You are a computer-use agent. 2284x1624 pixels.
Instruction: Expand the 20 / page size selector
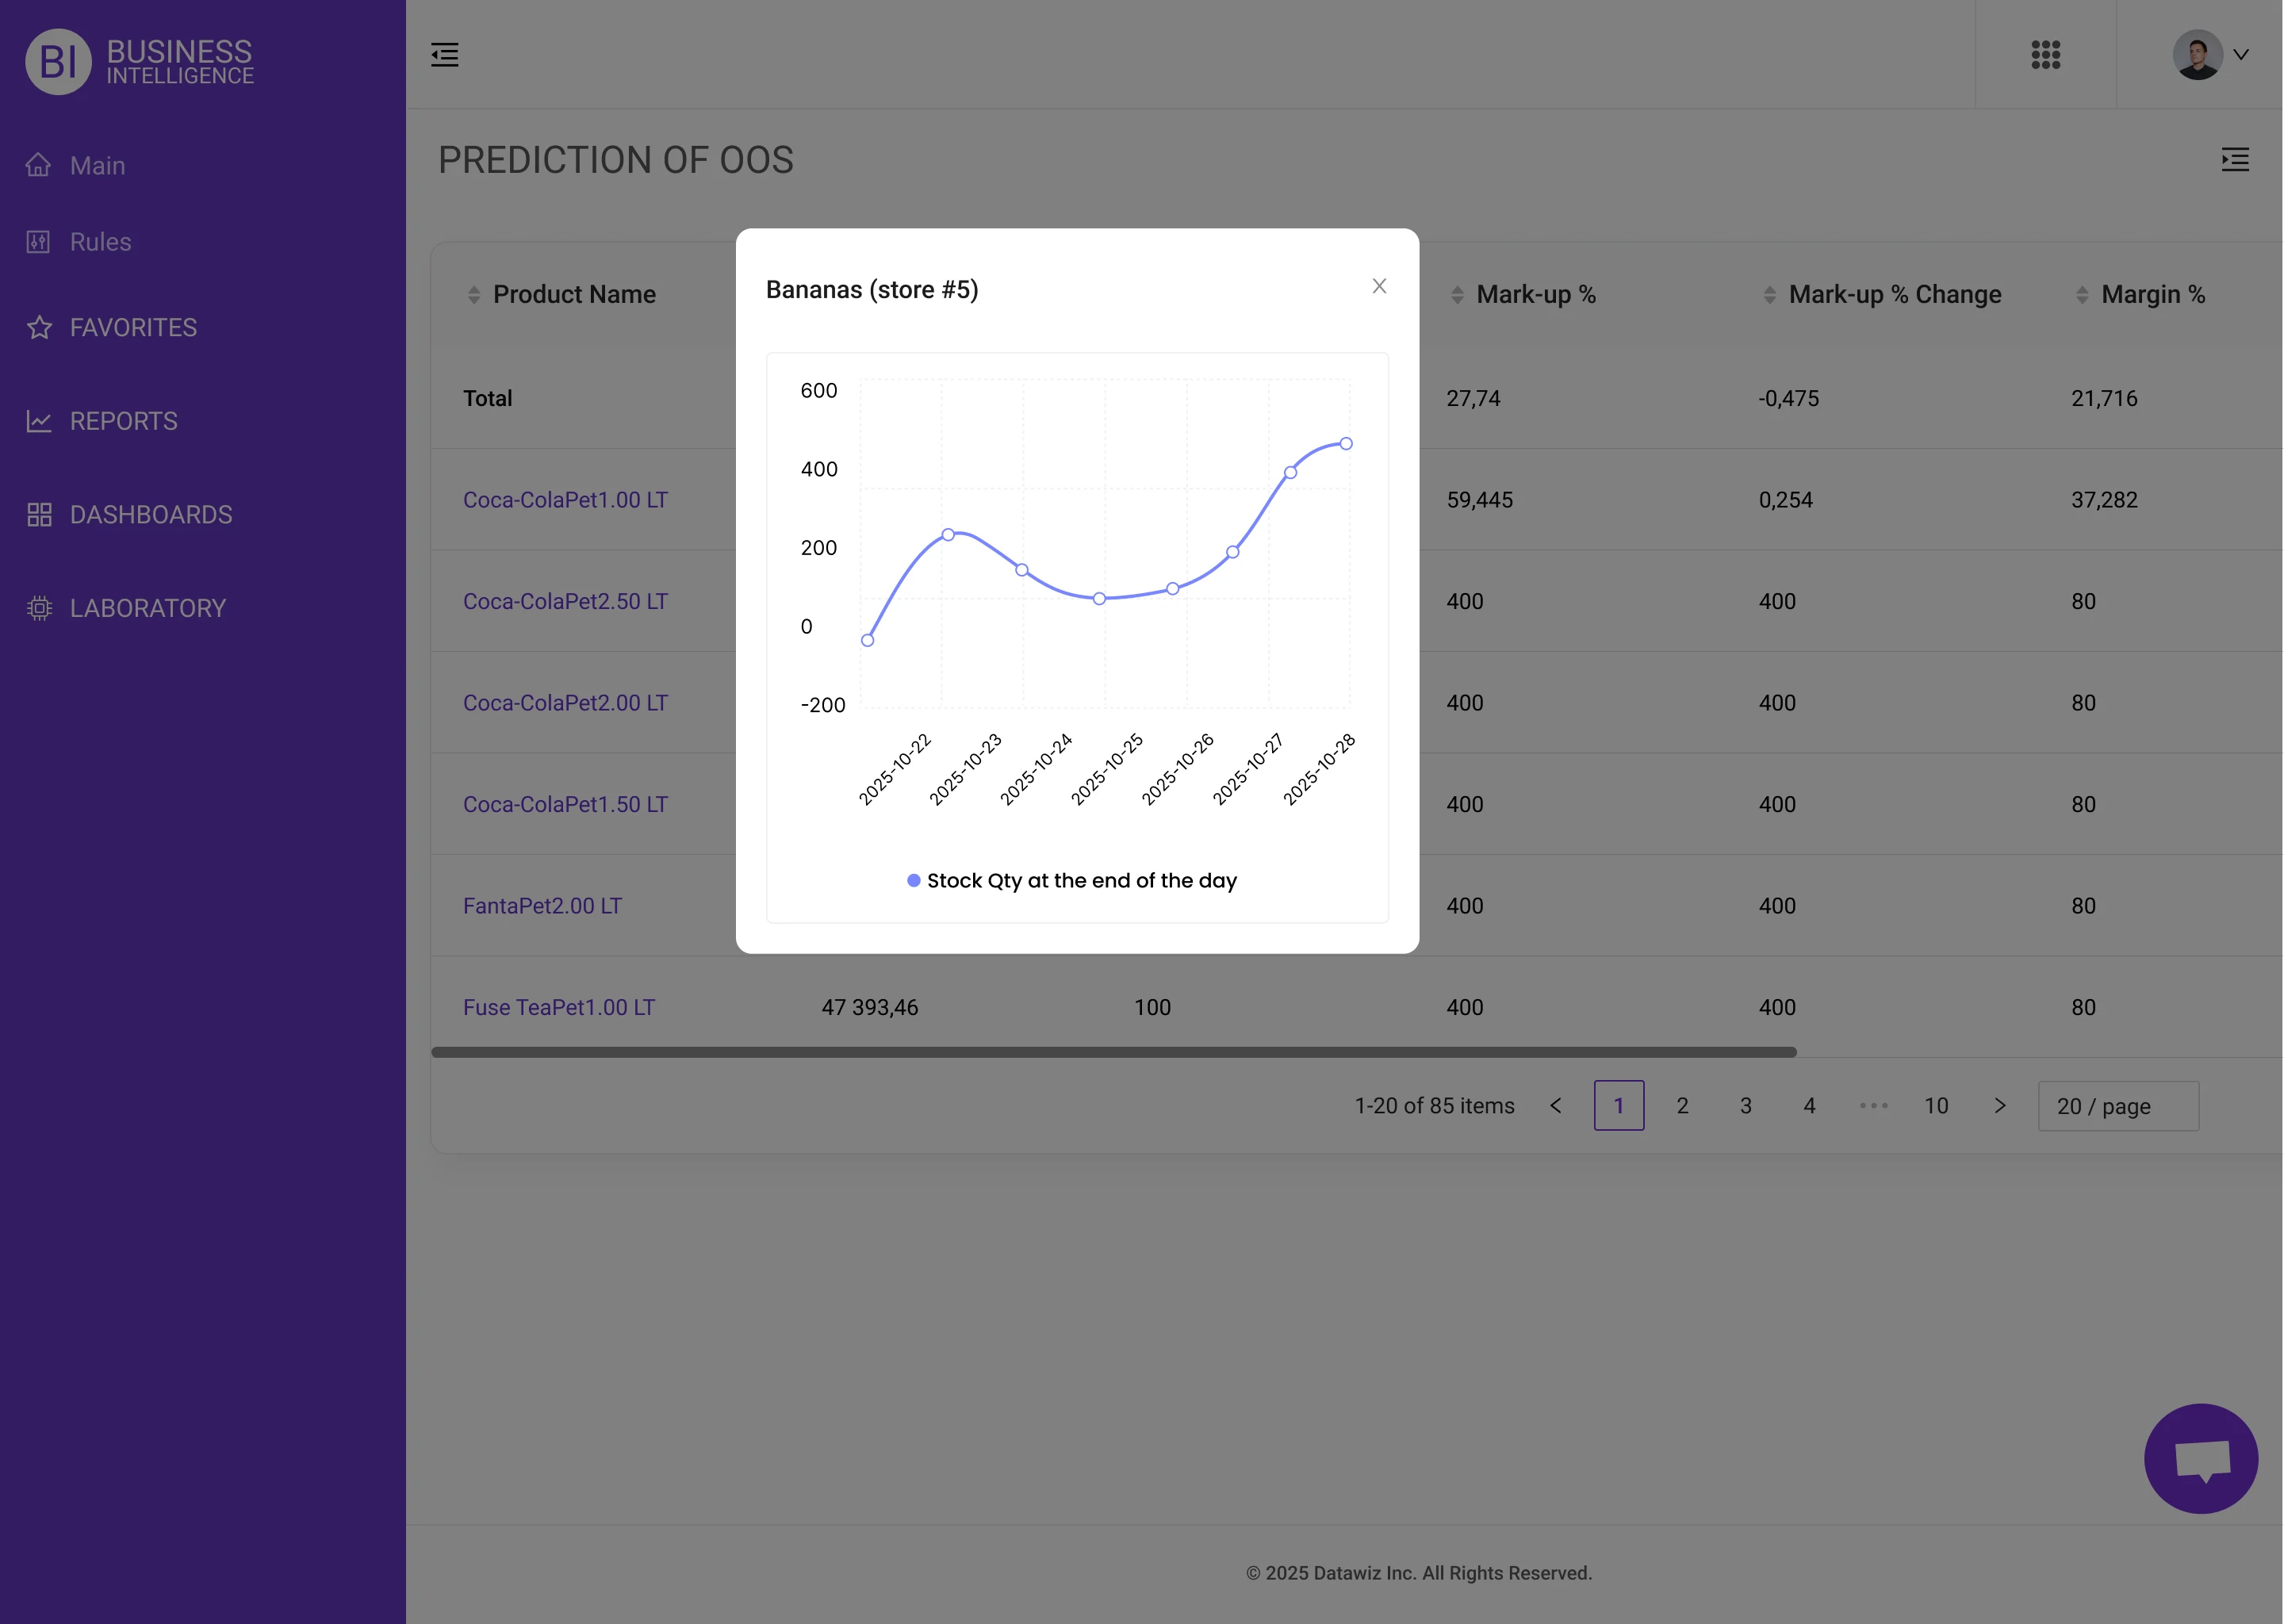tap(2117, 1106)
